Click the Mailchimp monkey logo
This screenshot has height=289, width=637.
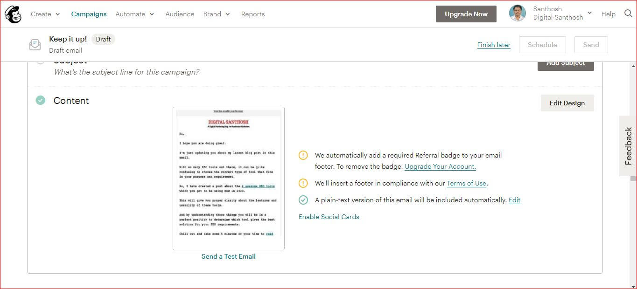(x=13, y=14)
